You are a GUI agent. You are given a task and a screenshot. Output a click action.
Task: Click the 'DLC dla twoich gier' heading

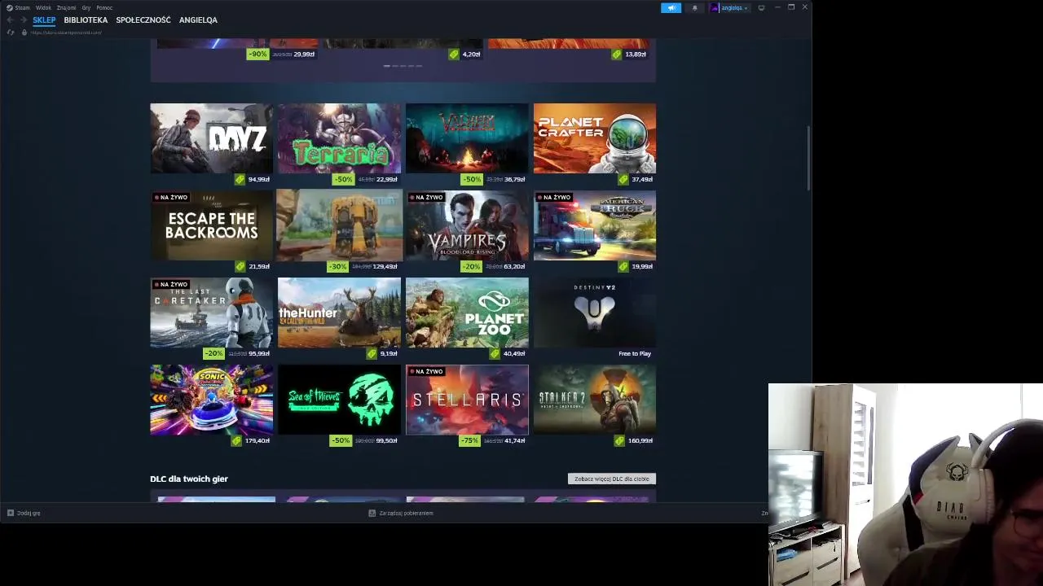point(189,479)
